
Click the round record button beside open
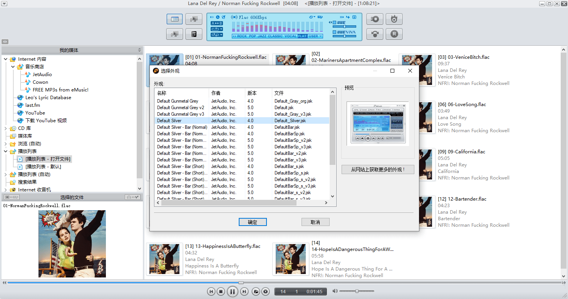[265, 292]
